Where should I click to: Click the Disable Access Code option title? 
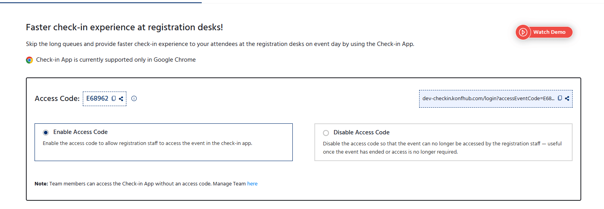(361, 132)
